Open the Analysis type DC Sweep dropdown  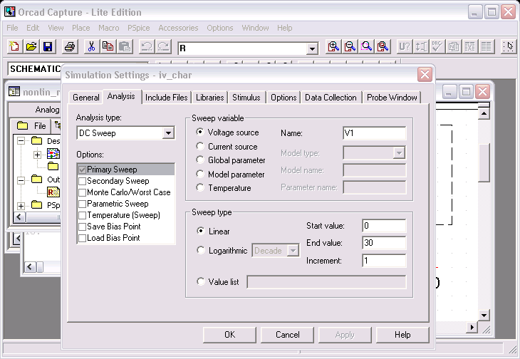point(168,133)
